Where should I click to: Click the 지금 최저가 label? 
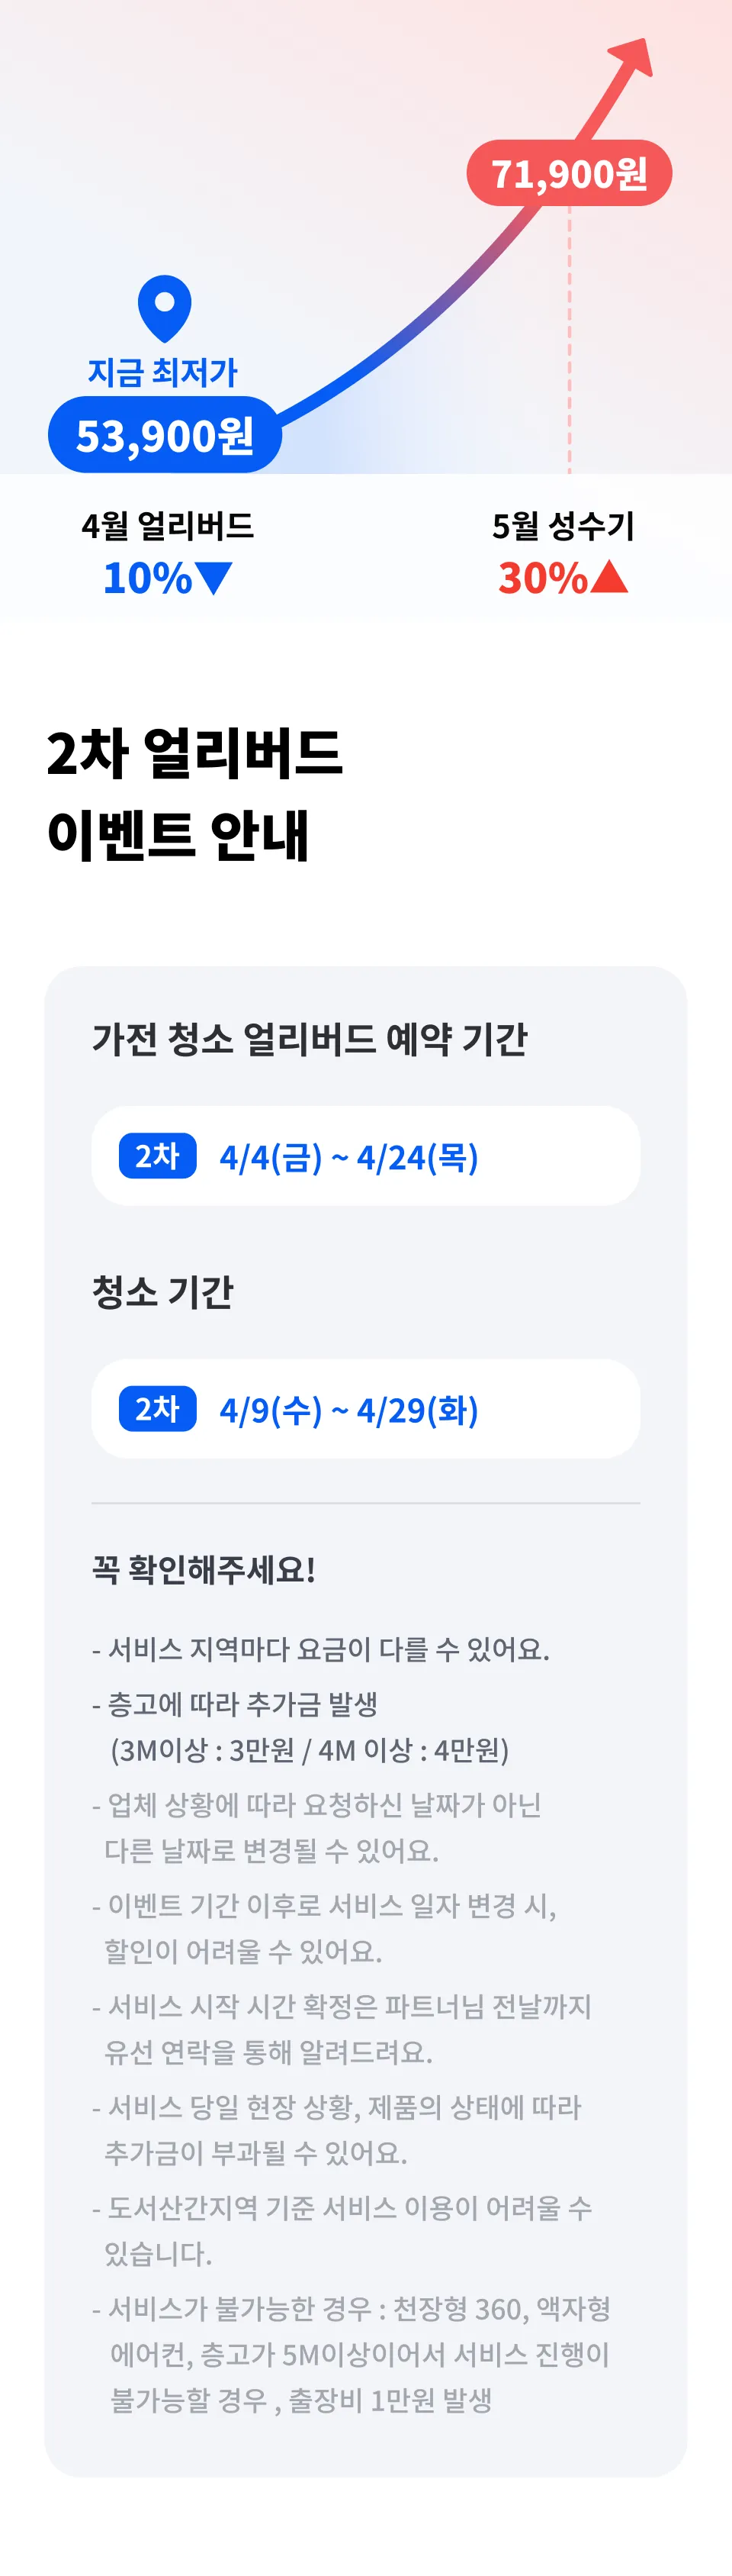click(x=162, y=372)
